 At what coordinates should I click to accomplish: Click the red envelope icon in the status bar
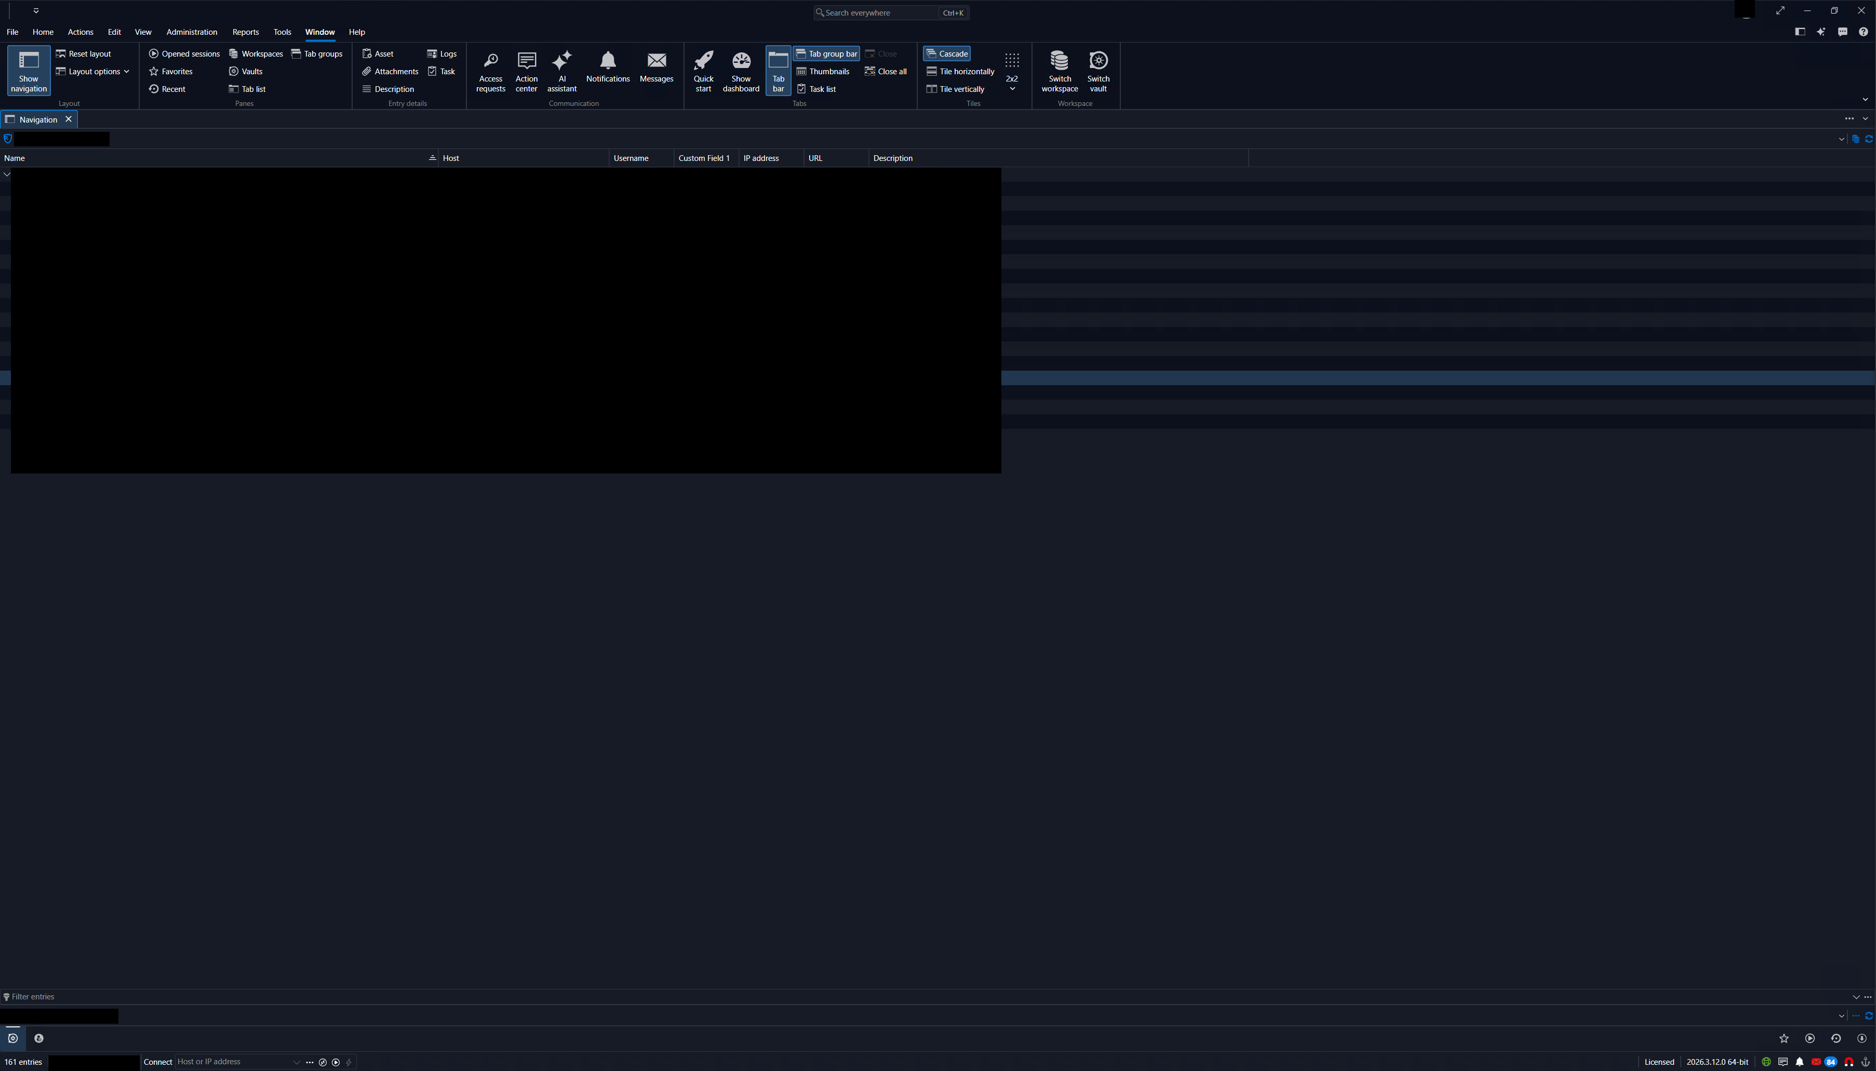click(1816, 1062)
